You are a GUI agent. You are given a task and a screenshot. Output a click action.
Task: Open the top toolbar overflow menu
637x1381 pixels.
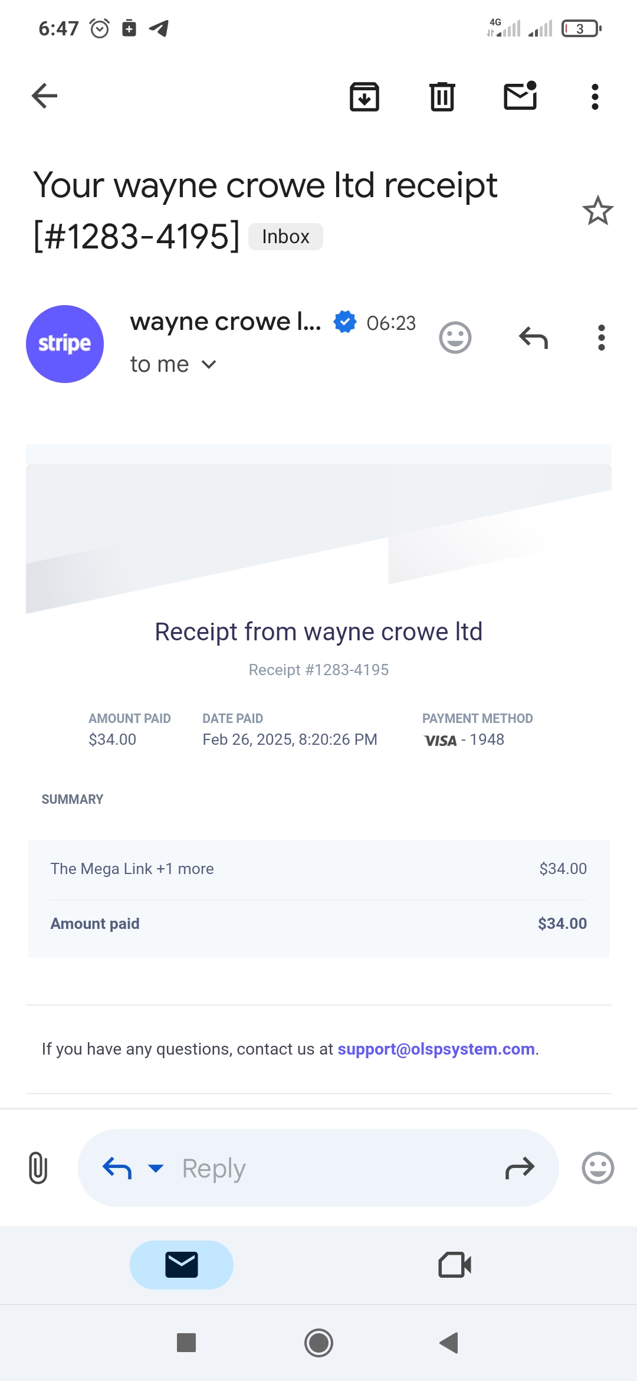point(595,97)
